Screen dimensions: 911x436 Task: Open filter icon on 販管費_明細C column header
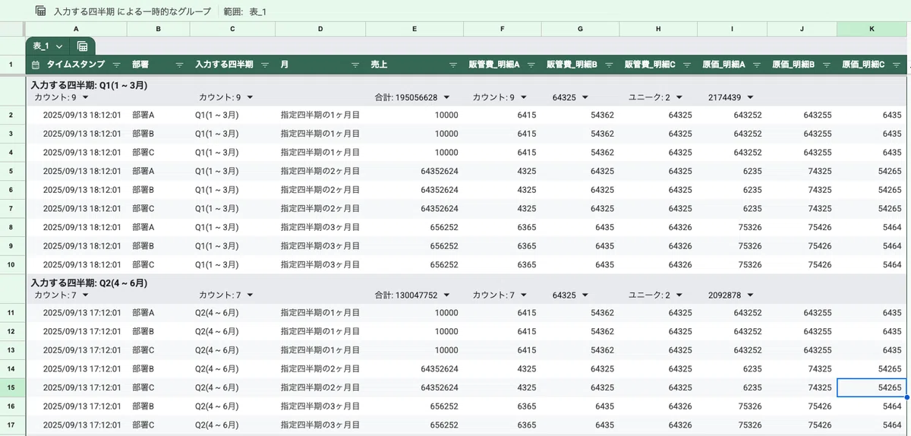pyautogui.click(x=686, y=65)
